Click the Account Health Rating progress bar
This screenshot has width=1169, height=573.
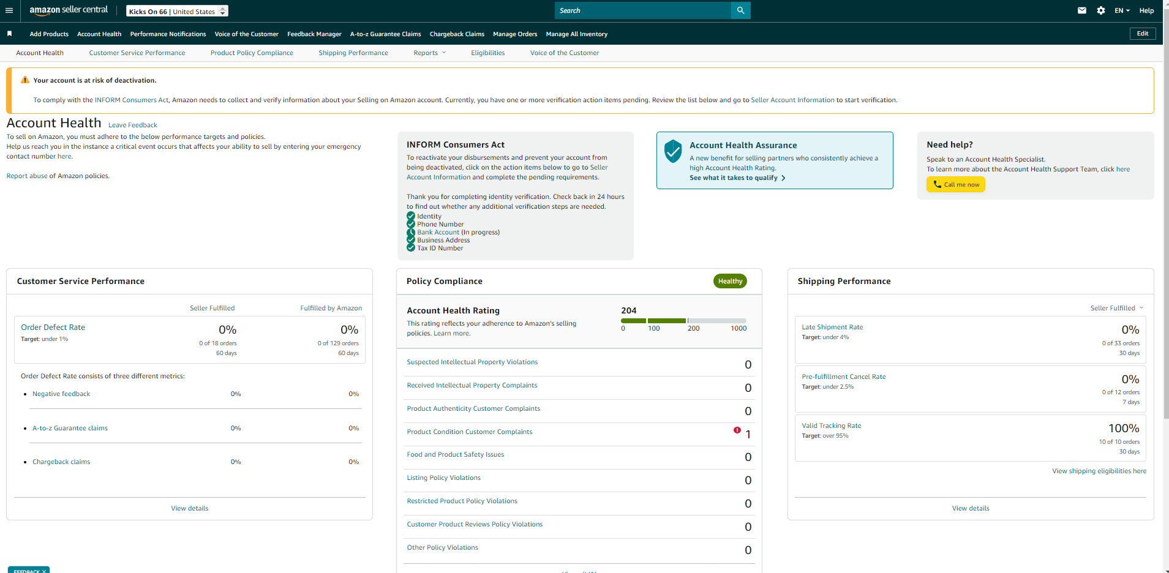pyautogui.click(x=683, y=321)
